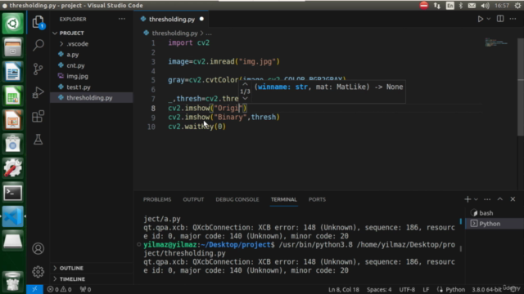Create a new terminal with plus icon
The height and width of the screenshot is (294, 524).
click(468, 199)
